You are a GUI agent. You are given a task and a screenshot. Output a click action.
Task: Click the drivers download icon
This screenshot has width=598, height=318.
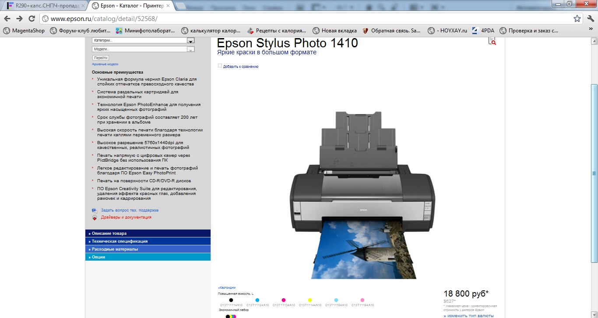pyautogui.click(x=94, y=218)
